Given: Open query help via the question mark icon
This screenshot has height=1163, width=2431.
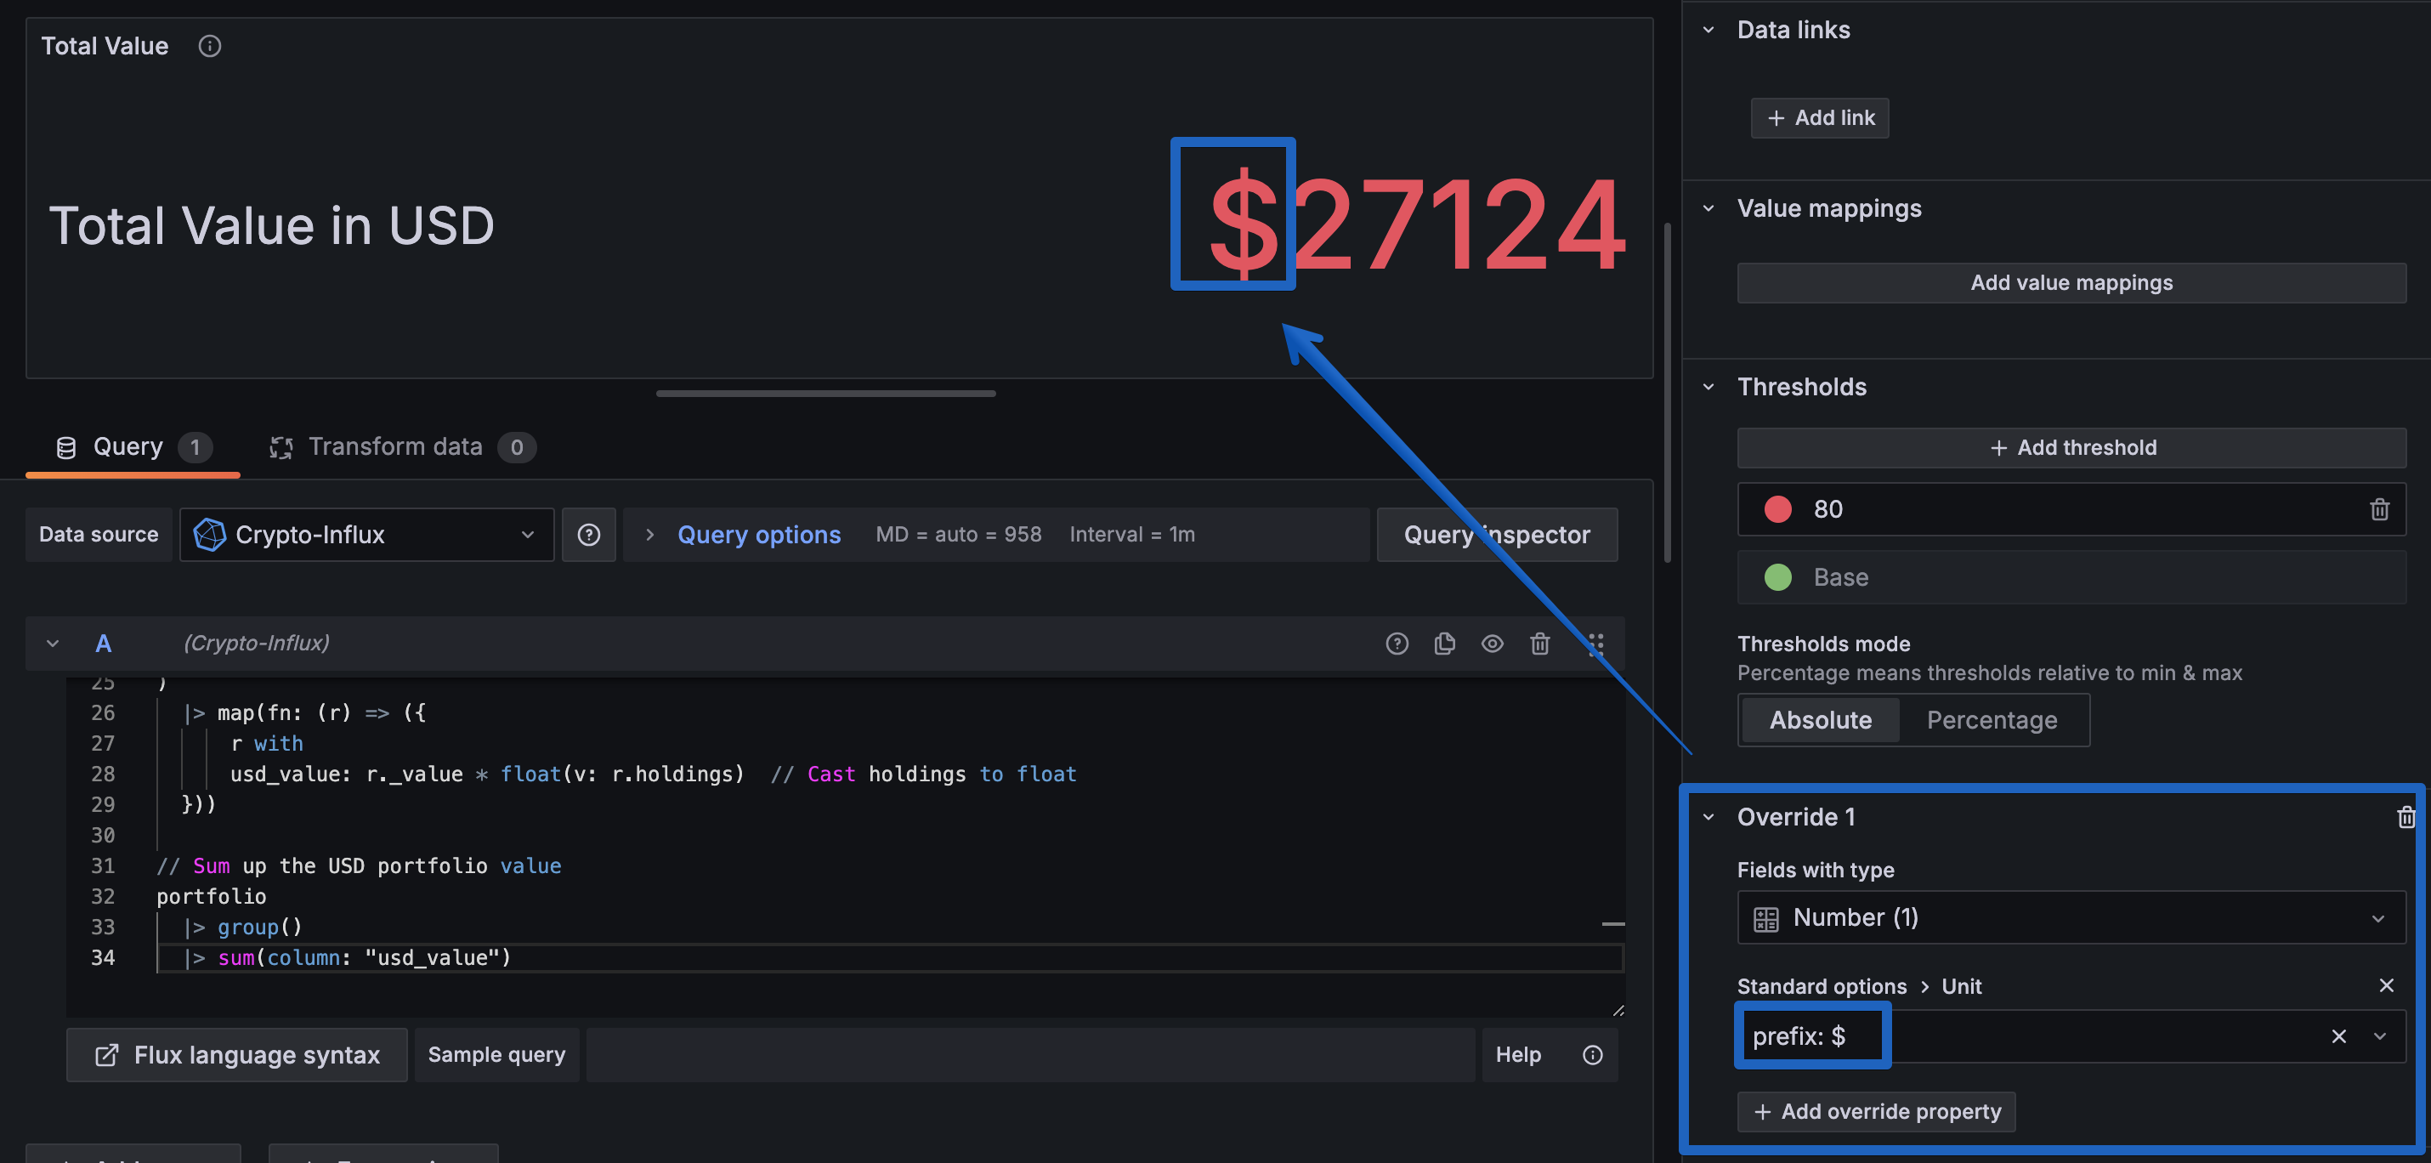Looking at the screenshot, I should click(1397, 643).
